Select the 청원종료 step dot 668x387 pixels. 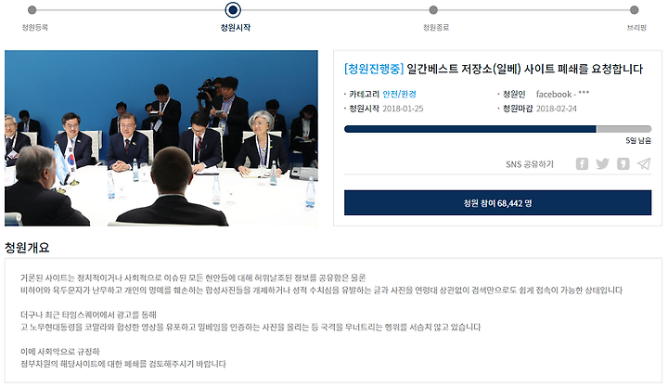click(x=433, y=9)
